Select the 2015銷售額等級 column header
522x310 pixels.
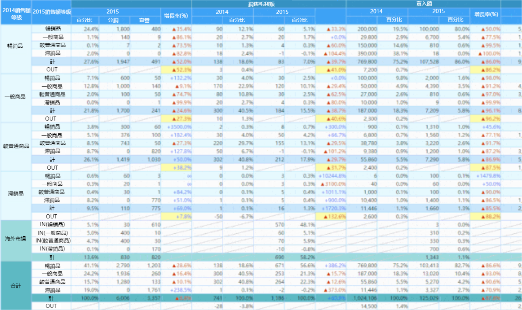(x=51, y=12)
